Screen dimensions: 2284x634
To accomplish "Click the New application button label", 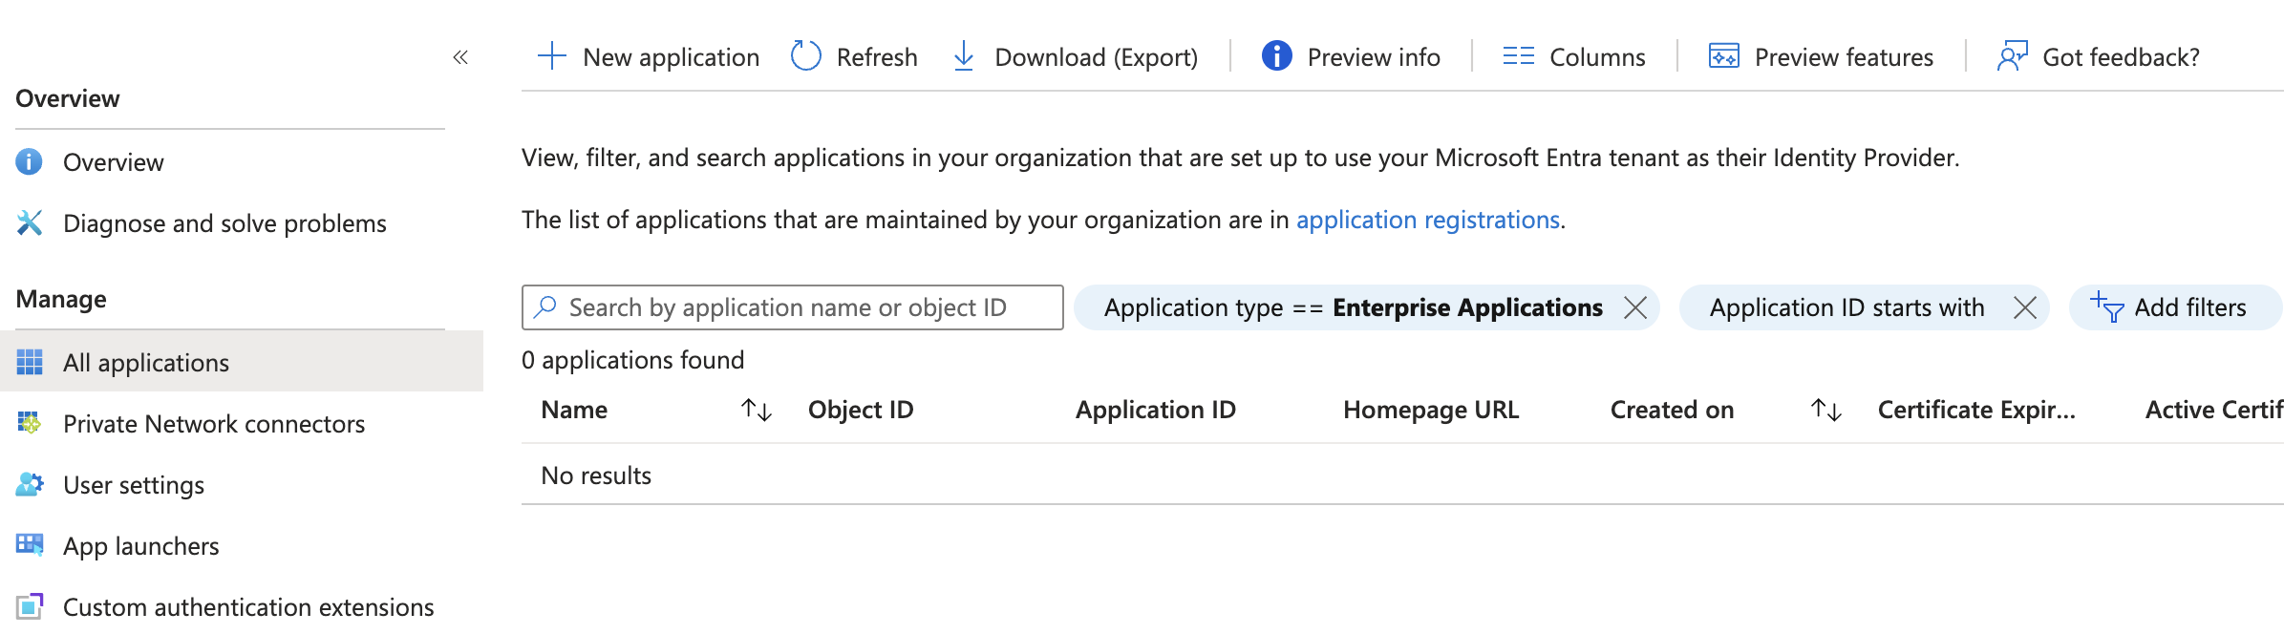I will (x=671, y=57).
